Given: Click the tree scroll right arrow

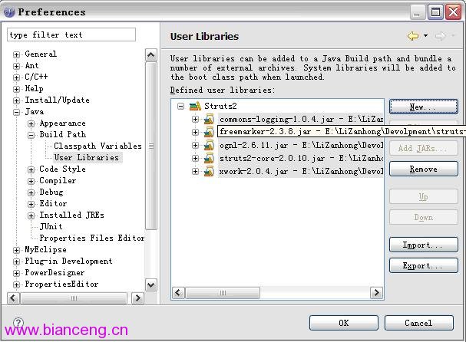Looking at the screenshot, I should pos(137,298).
